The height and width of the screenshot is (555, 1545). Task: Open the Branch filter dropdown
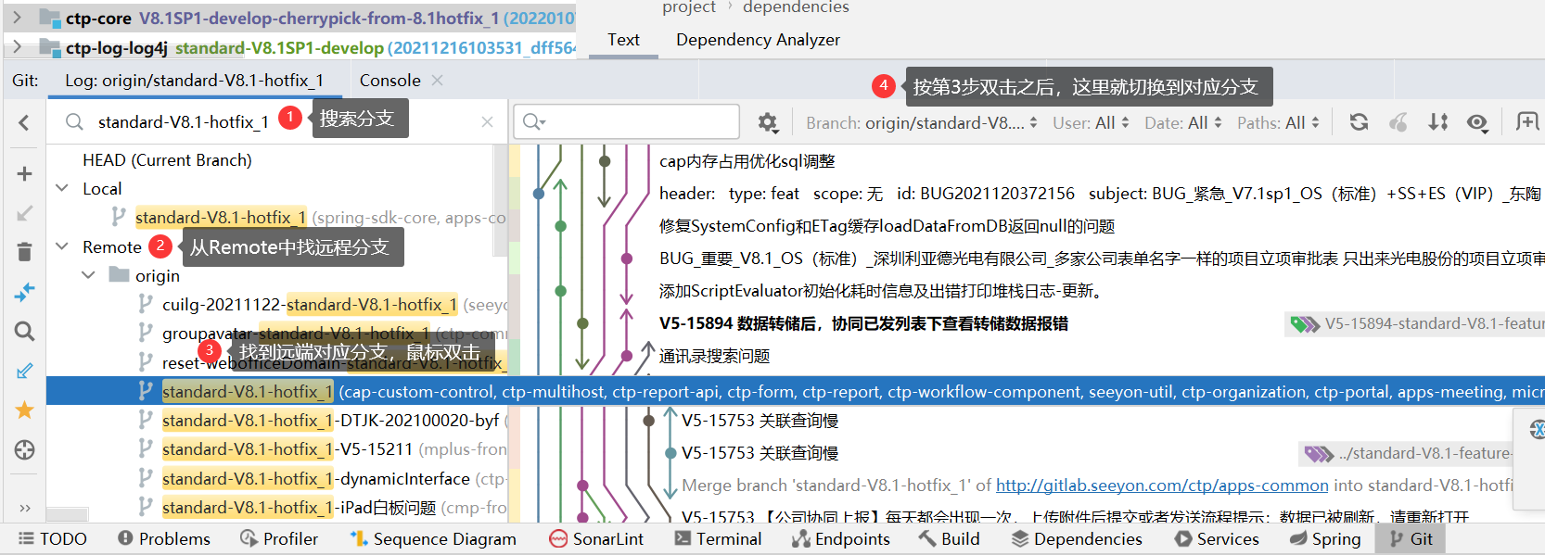[921, 123]
